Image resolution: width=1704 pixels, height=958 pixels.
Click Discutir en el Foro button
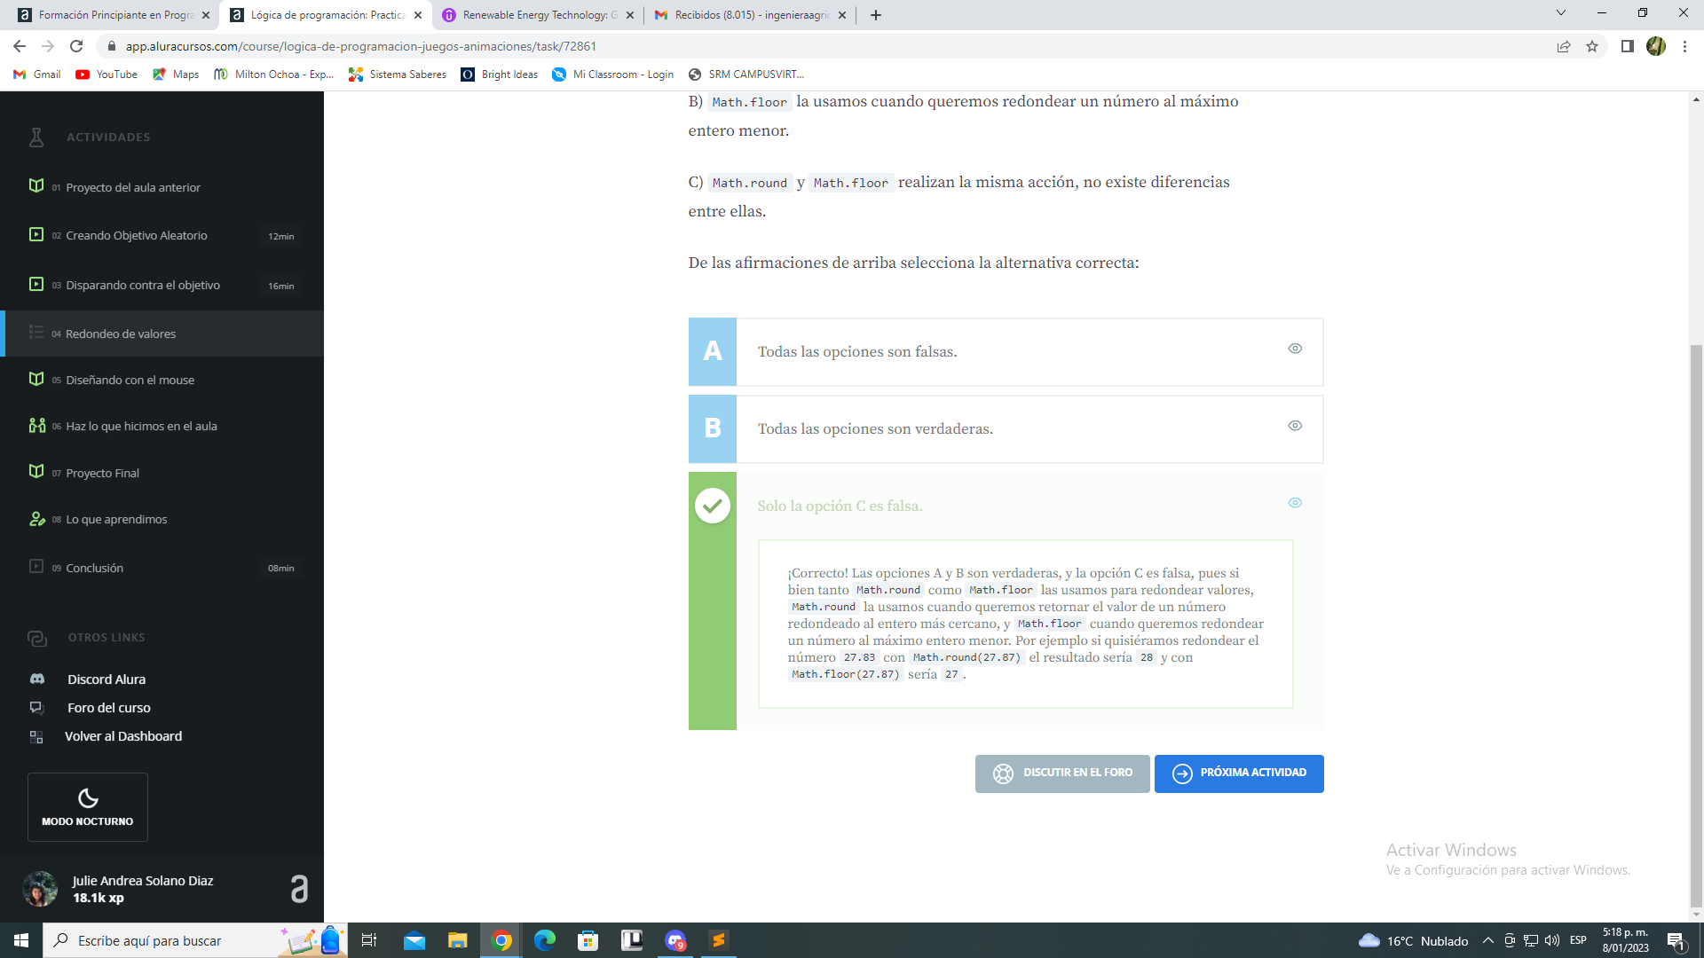[x=1061, y=772]
